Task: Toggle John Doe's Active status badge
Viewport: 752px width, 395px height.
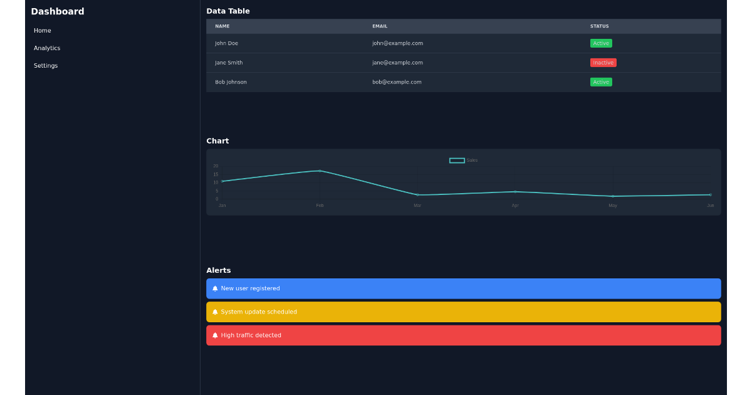Action: pyautogui.click(x=600, y=43)
